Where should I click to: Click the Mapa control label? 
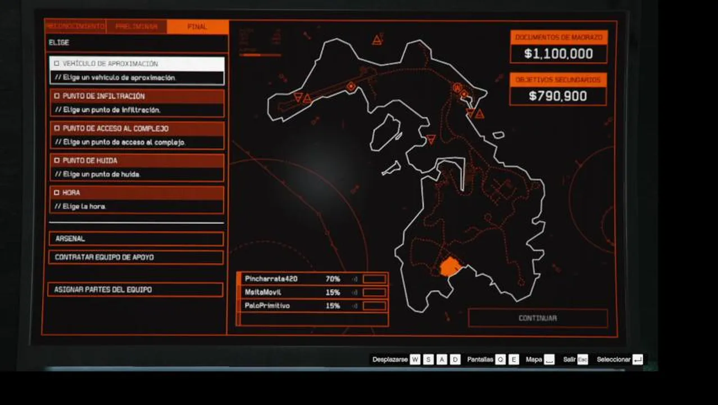pos(534,359)
